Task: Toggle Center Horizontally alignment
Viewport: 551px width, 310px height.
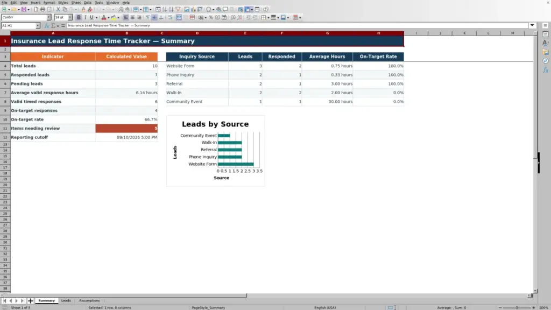Action: point(132,17)
